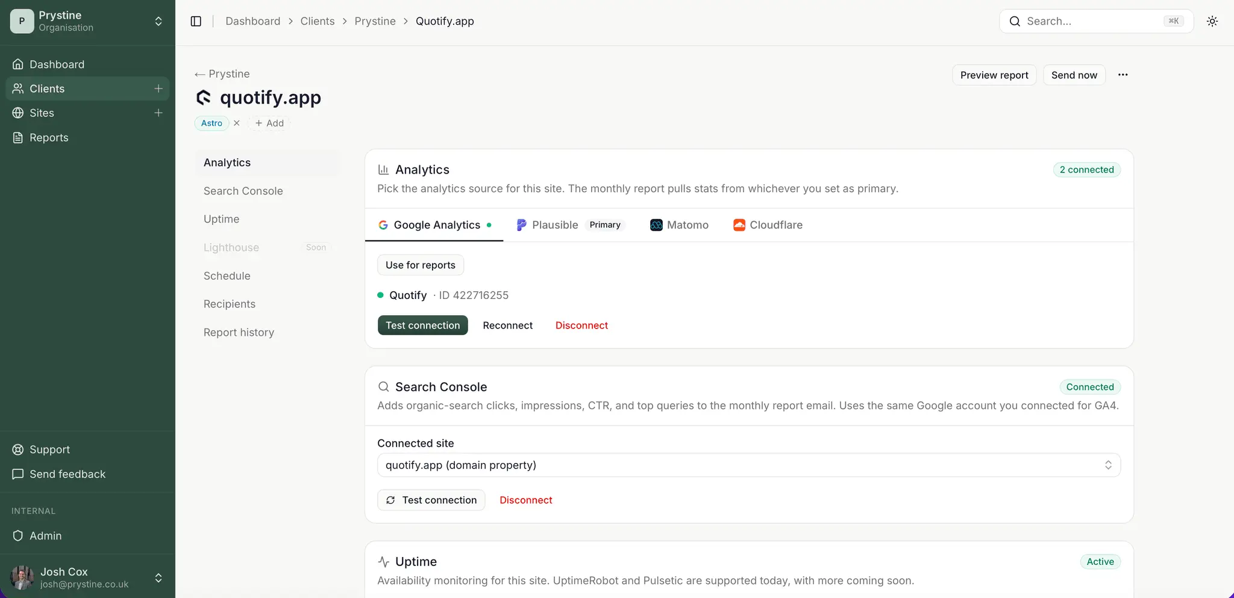The image size is (1234, 598).
Task: Click Dashboard in the breadcrumb
Action: (253, 21)
